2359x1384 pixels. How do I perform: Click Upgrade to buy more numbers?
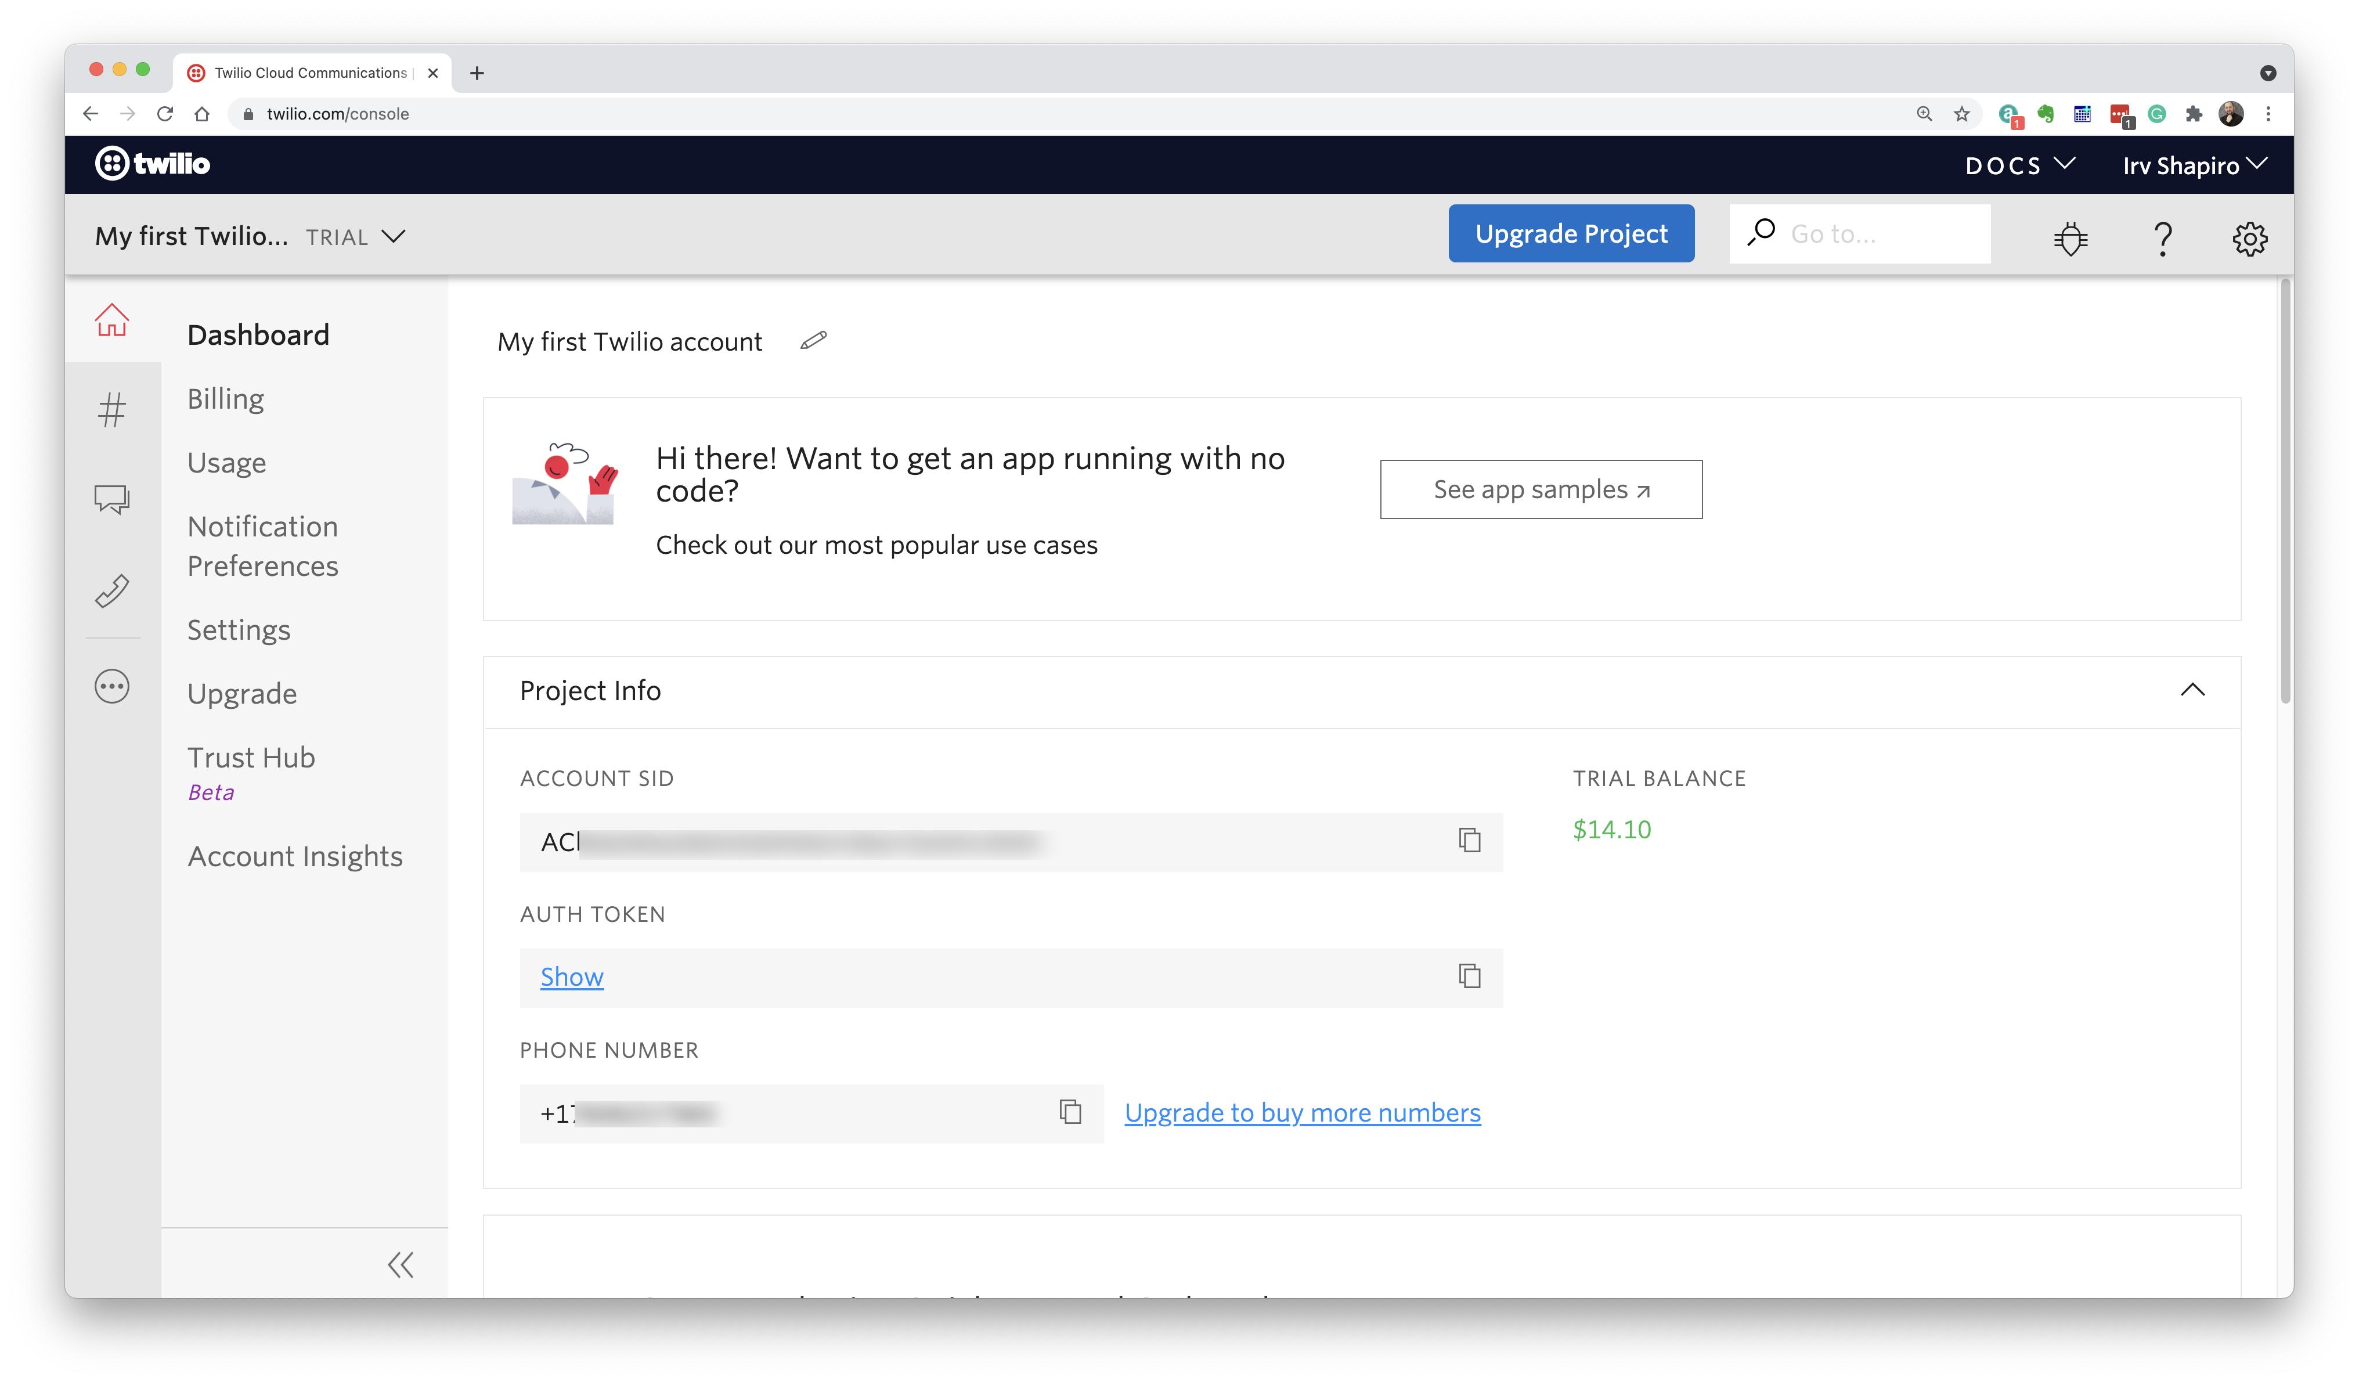tap(1302, 1112)
